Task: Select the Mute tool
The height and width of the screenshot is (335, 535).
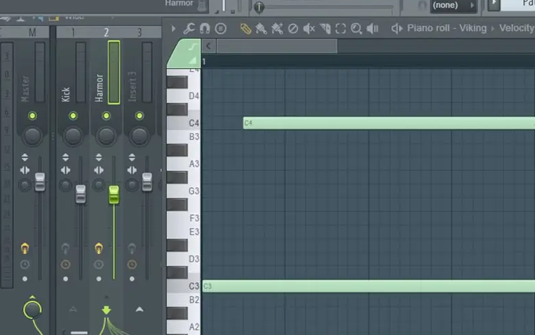Action: pyautogui.click(x=309, y=29)
